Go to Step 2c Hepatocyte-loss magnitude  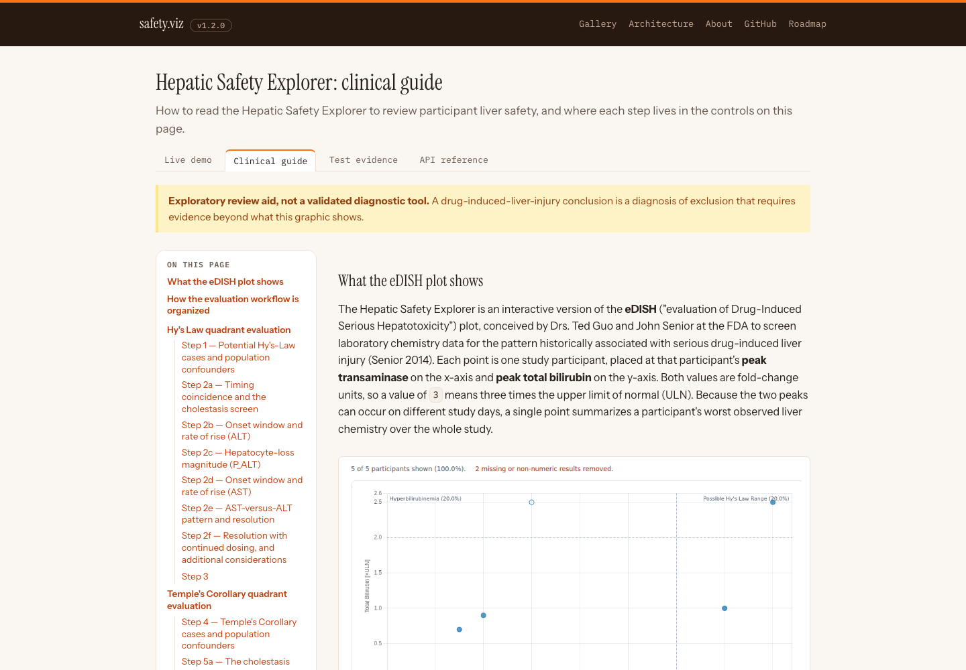(237, 458)
